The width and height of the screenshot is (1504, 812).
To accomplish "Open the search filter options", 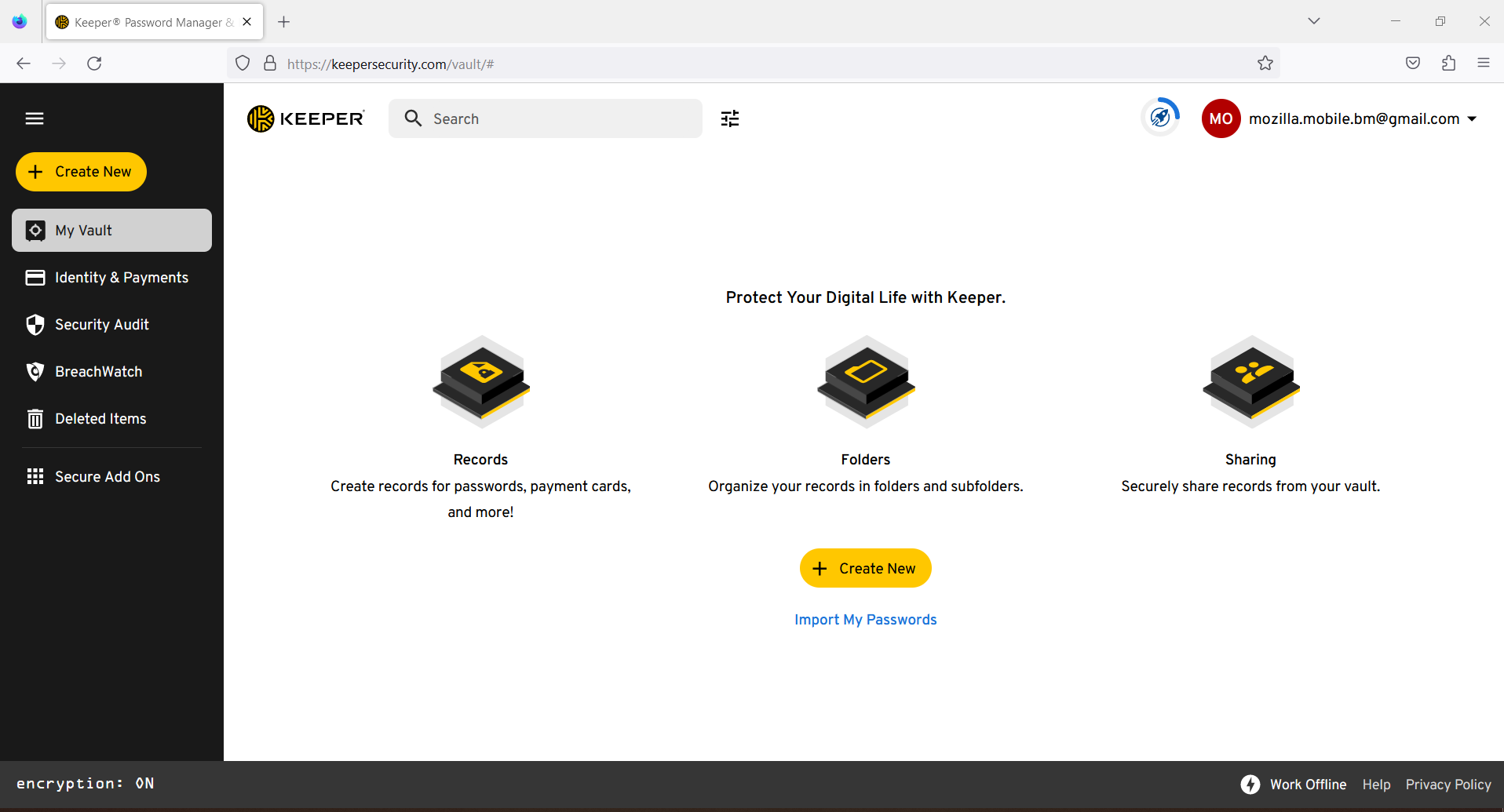I will (729, 118).
